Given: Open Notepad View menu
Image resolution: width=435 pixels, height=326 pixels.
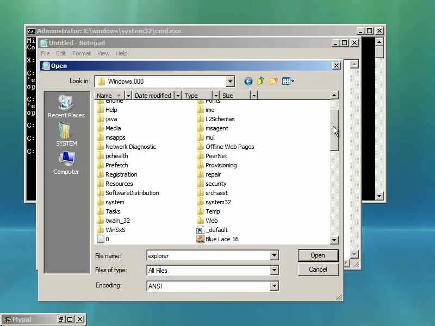Looking at the screenshot, I should click(103, 53).
